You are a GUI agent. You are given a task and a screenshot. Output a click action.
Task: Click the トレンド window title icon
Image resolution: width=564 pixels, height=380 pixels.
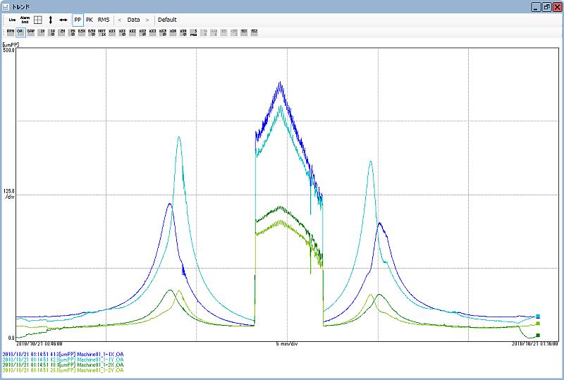6,7
